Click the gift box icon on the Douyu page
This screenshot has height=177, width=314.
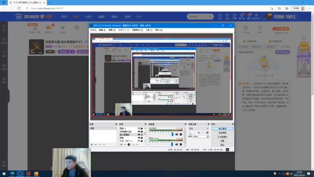pos(77,28)
